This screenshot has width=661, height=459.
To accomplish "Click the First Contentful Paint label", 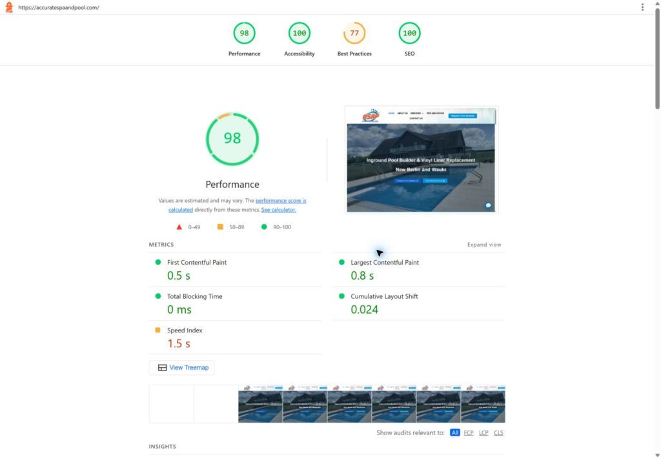I will (197, 262).
